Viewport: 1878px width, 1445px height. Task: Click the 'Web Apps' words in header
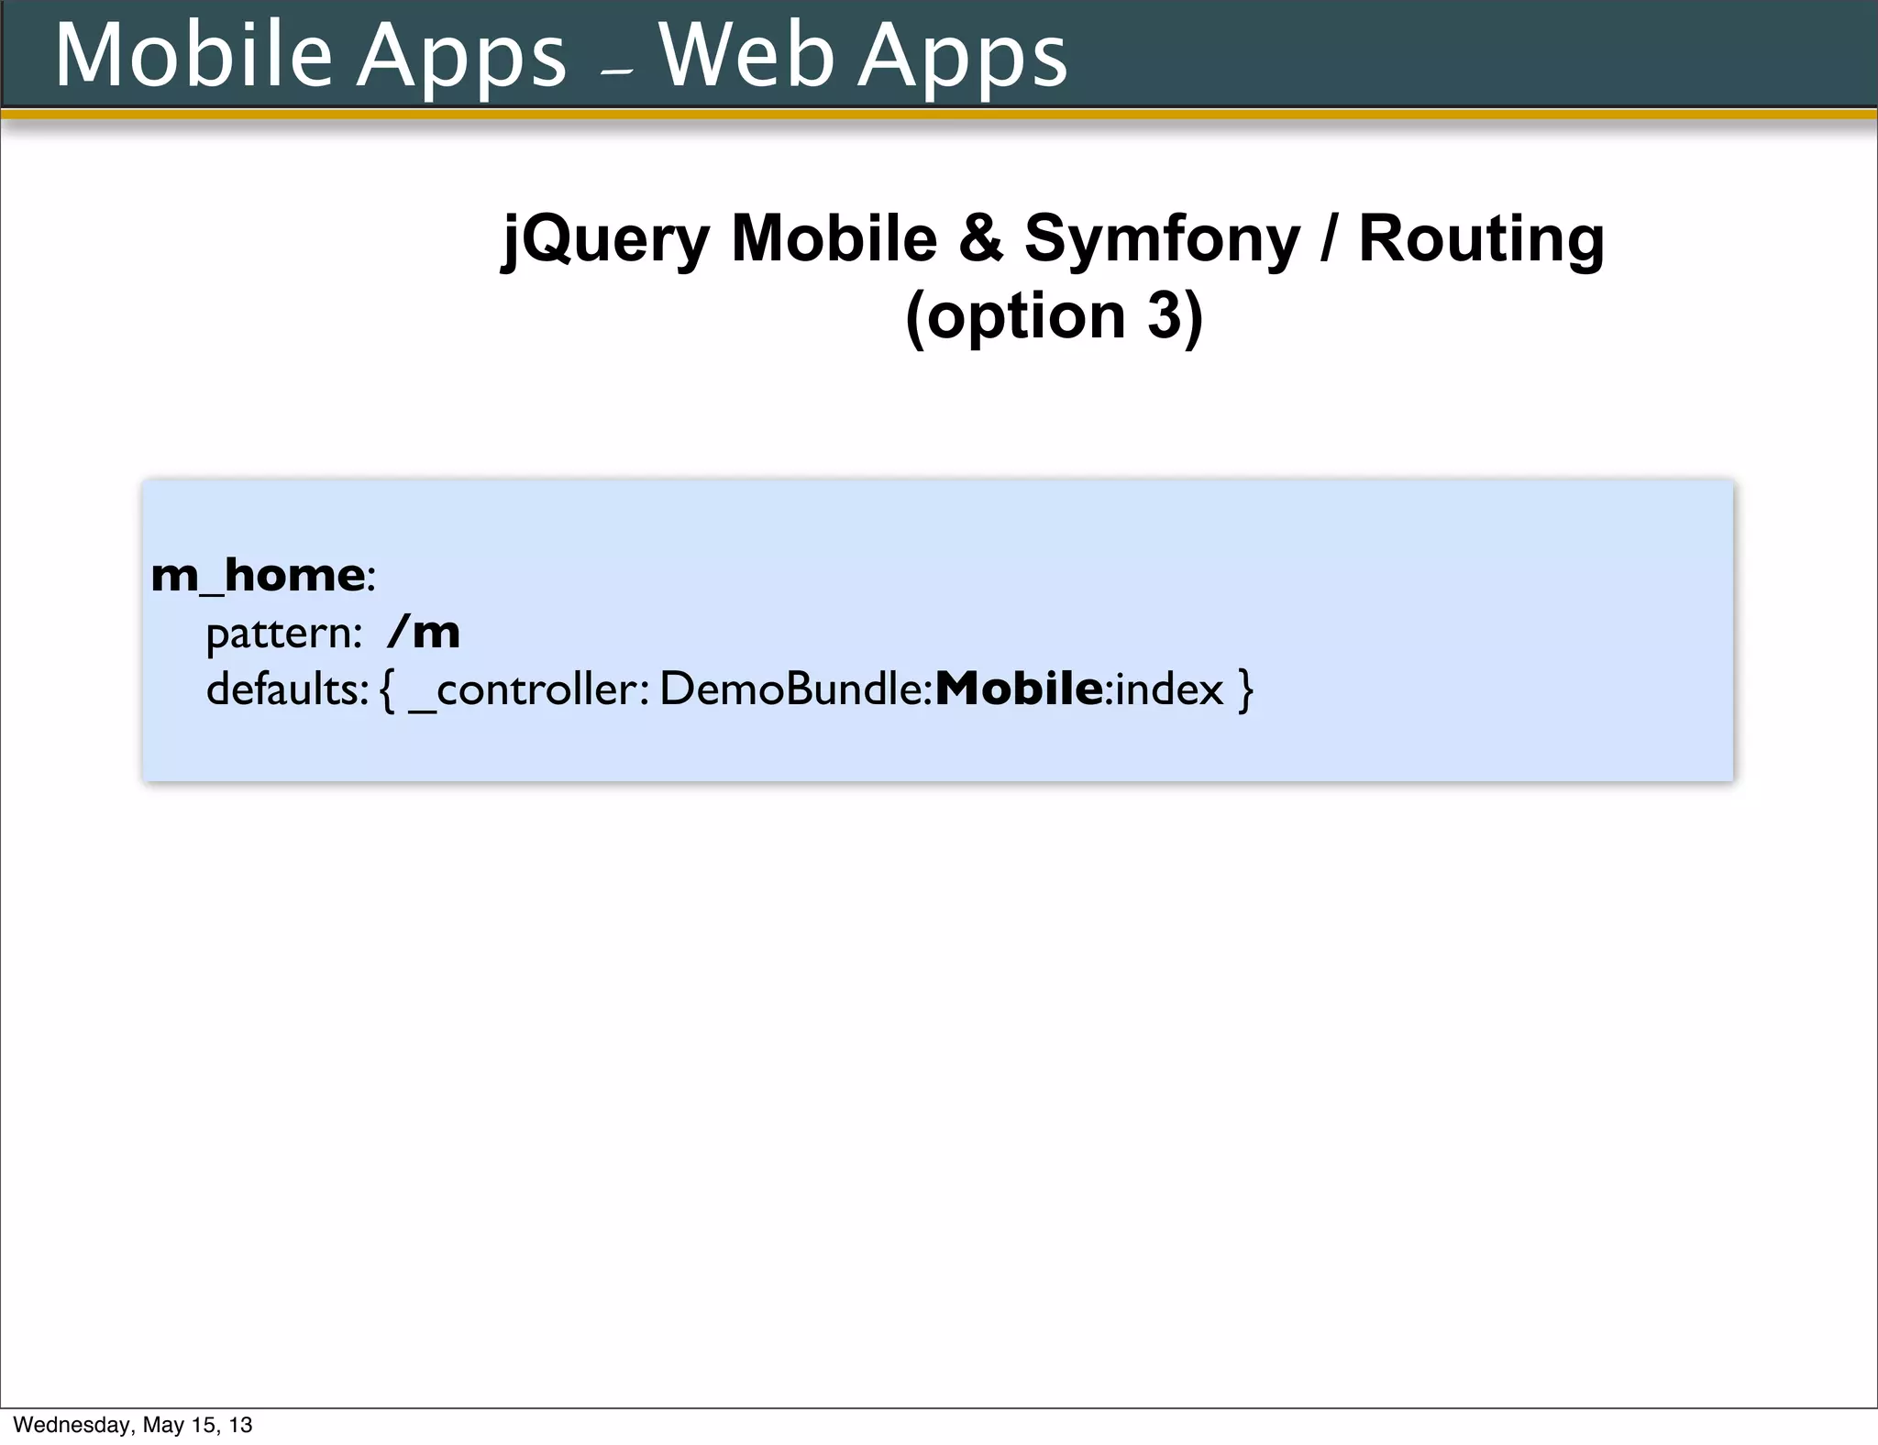click(863, 55)
